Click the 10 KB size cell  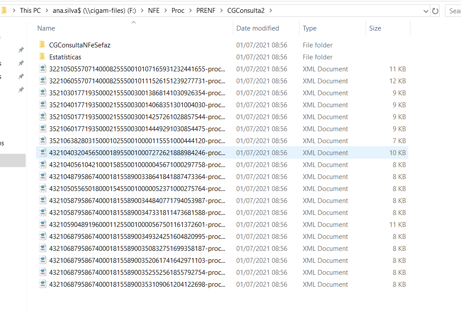pyautogui.click(x=398, y=153)
